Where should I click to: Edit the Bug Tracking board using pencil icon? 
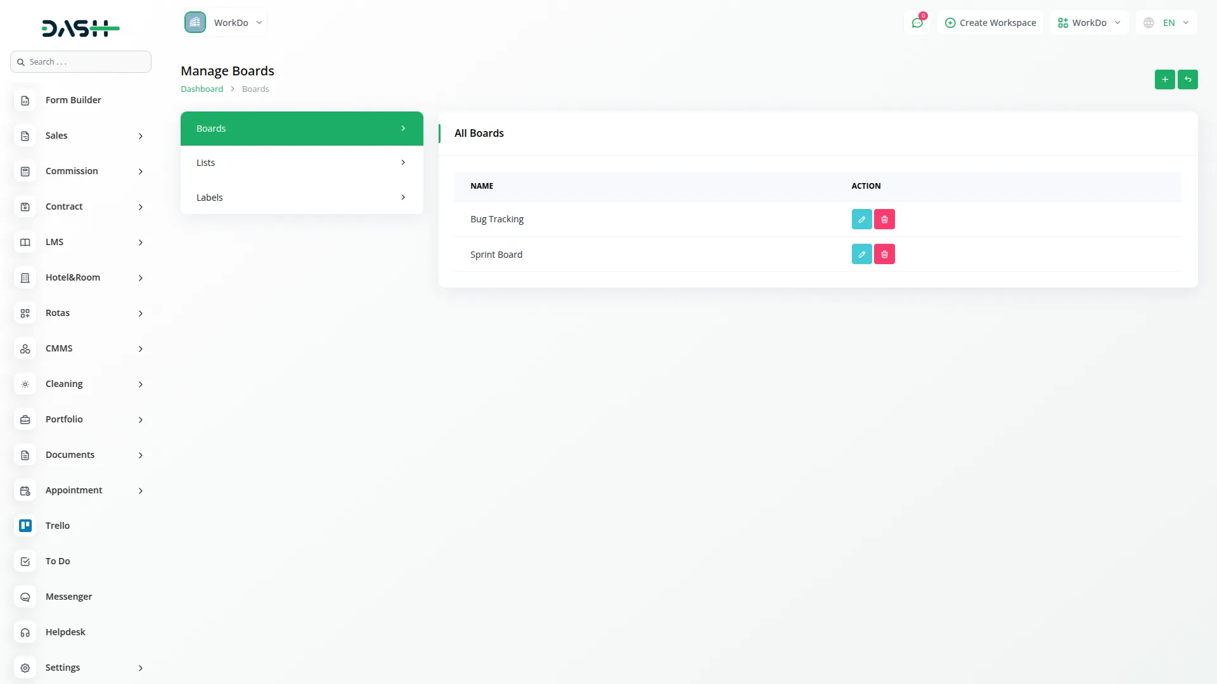tap(861, 218)
